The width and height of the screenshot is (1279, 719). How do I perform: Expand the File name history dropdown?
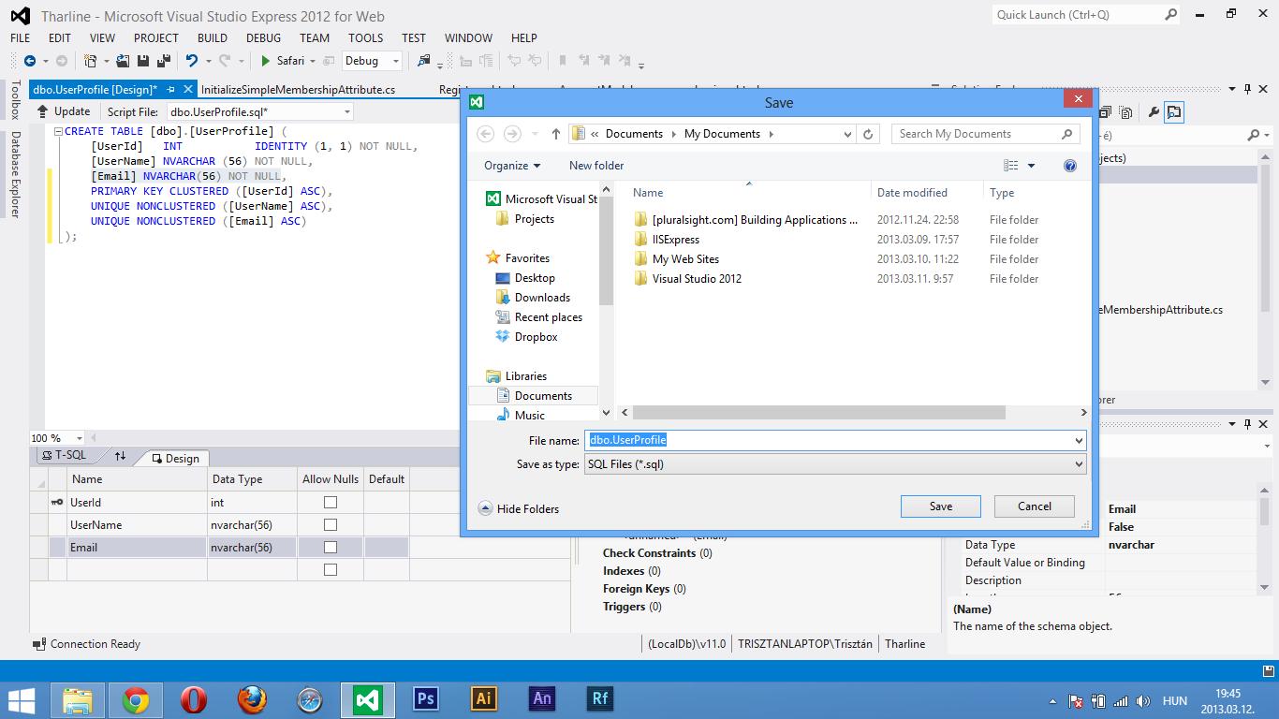point(1079,440)
